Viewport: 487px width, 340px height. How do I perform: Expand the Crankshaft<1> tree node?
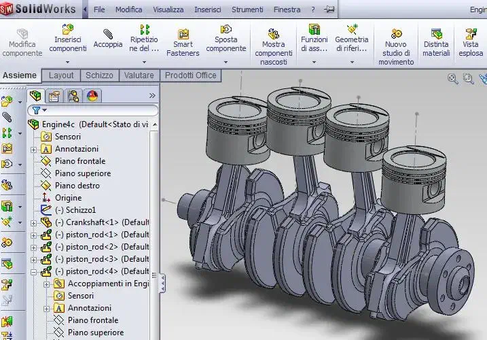[x=34, y=222]
